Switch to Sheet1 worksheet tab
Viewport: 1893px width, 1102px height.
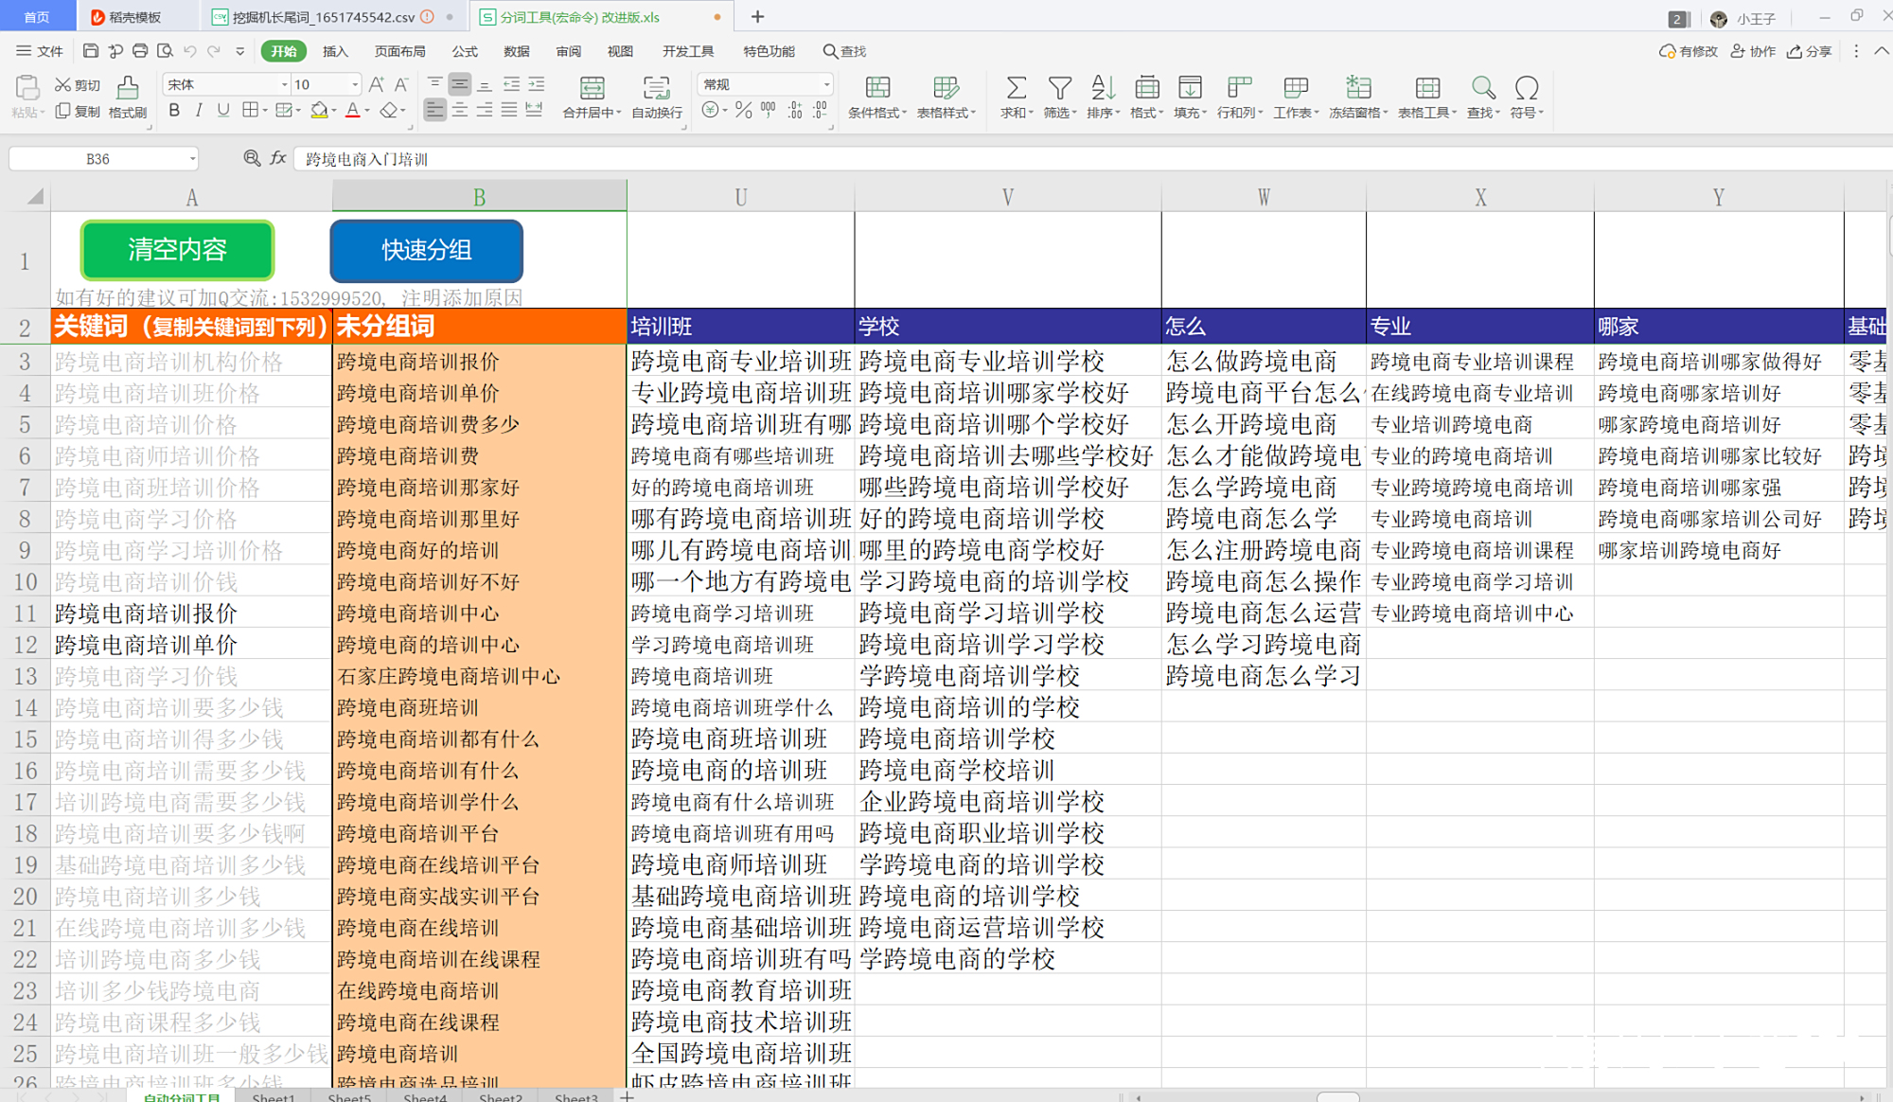(274, 1096)
